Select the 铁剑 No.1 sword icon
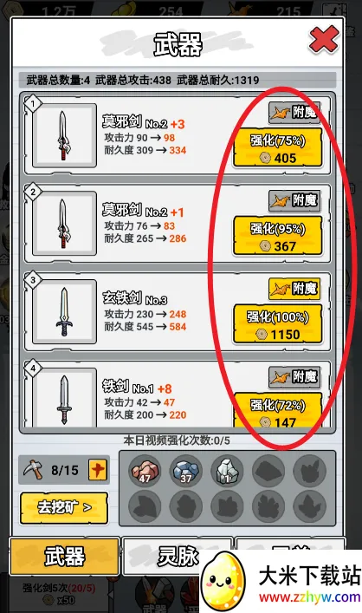The height and width of the screenshot is (613, 362). click(x=64, y=398)
